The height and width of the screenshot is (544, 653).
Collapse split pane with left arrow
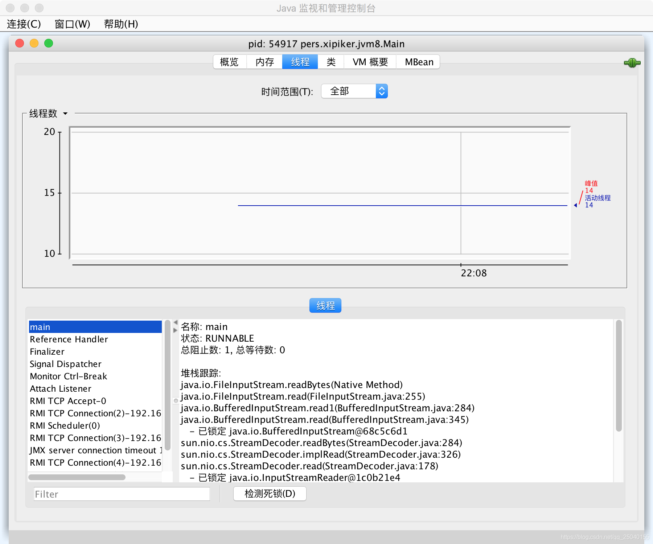point(176,322)
